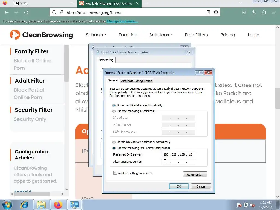The height and width of the screenshot is (210, 280).
Task: Open muted volume speaker tray icon
Action: (x=252, y=205)
